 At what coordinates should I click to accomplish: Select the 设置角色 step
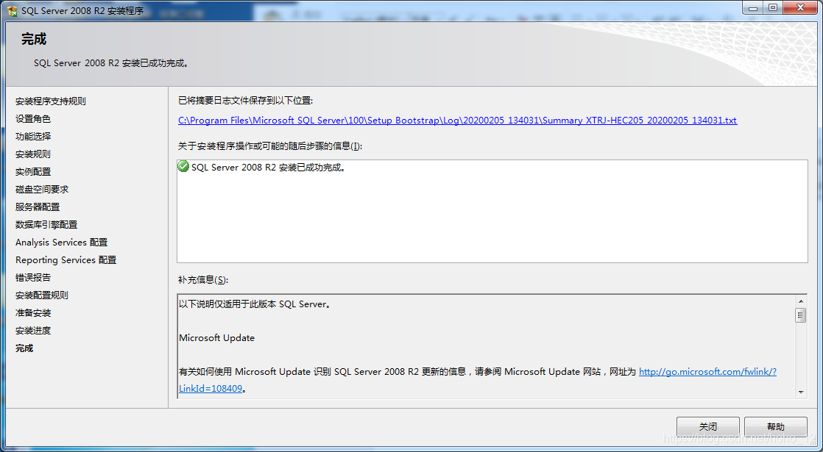(x=33, y=119)
